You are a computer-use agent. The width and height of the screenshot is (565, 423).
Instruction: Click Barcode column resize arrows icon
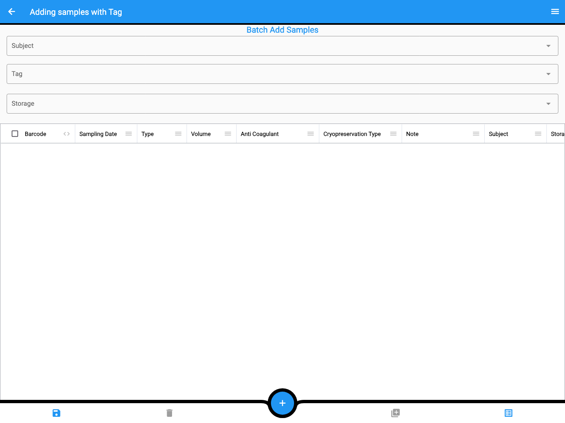[67, 134]
